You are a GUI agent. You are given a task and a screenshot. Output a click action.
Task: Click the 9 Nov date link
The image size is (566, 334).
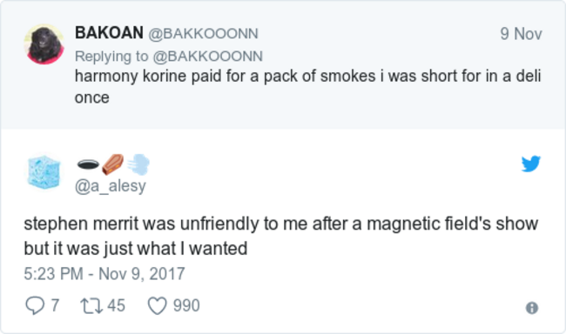521,34
